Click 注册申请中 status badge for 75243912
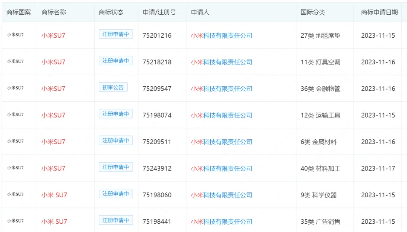The width and height of the screenshot is (407, 232). pyautogui.click(x=116, y=167)
